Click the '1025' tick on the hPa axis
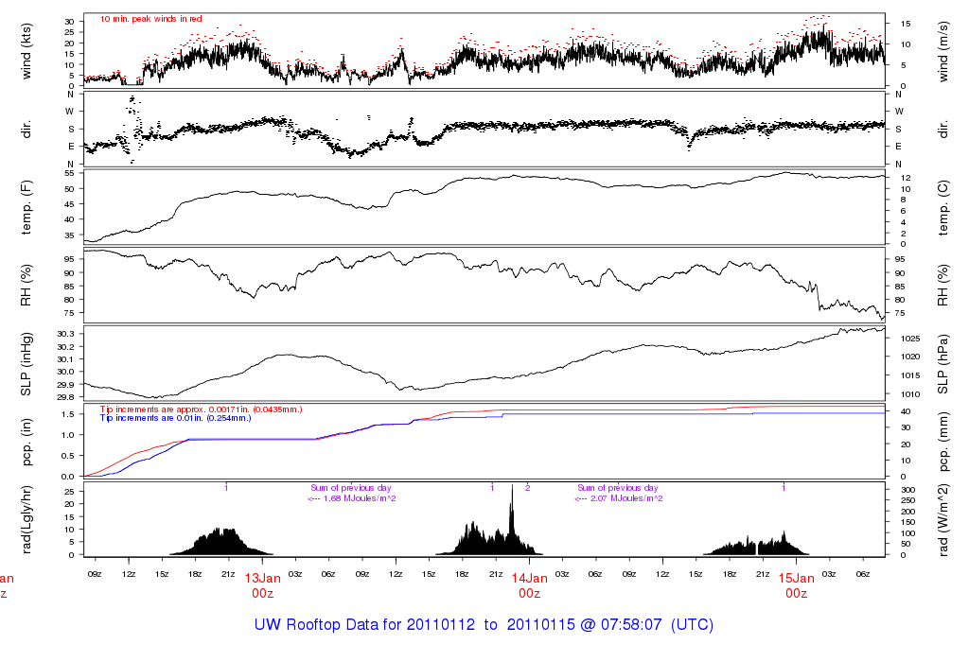The image size is (969, 662). pos(910,339)
